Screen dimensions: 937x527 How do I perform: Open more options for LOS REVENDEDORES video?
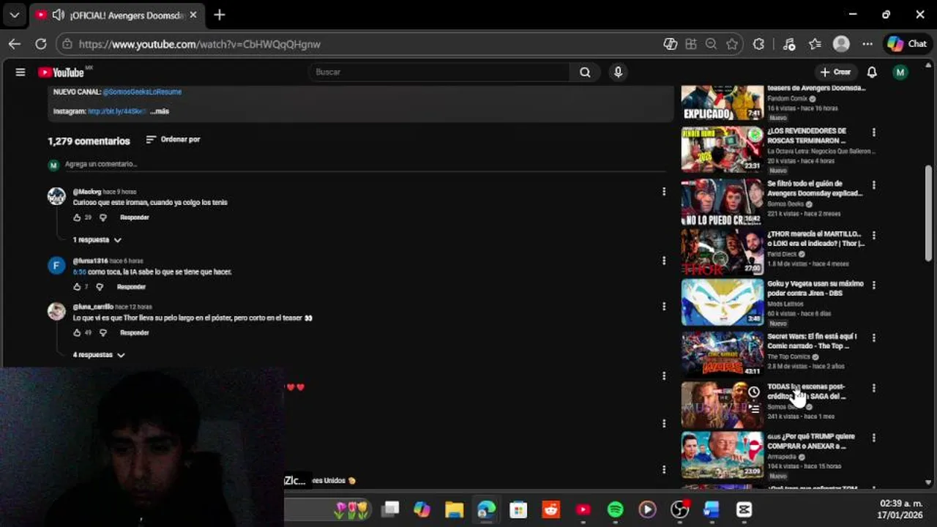[873, 132]
